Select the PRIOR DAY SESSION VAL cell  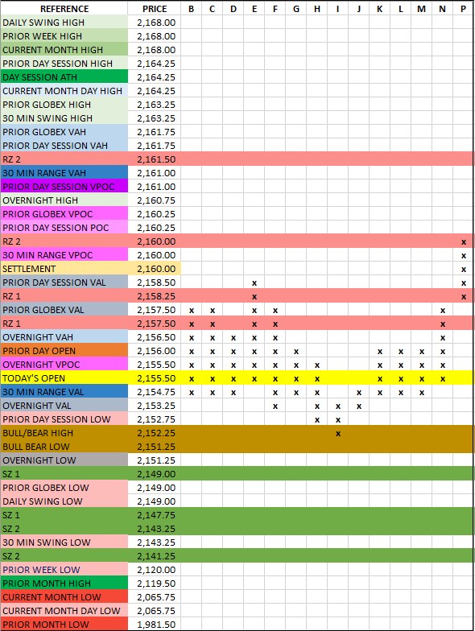click(64, 283)
